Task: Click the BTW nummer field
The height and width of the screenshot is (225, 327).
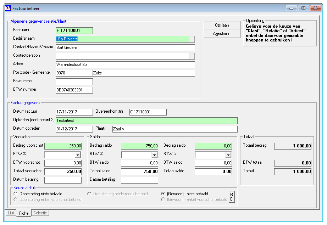Action: click(74, 90)
